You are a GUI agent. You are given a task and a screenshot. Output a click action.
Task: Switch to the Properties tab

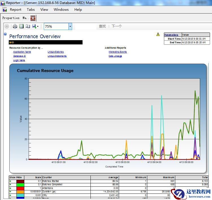pos(11,18)
